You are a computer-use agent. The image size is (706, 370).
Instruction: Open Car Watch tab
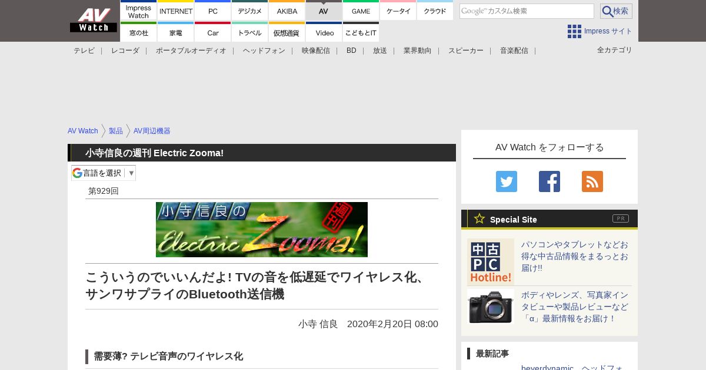[x=213, y=32]
